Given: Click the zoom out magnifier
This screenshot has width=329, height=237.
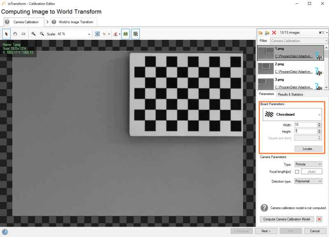Looking at the screenshot, I should [42, 34].
